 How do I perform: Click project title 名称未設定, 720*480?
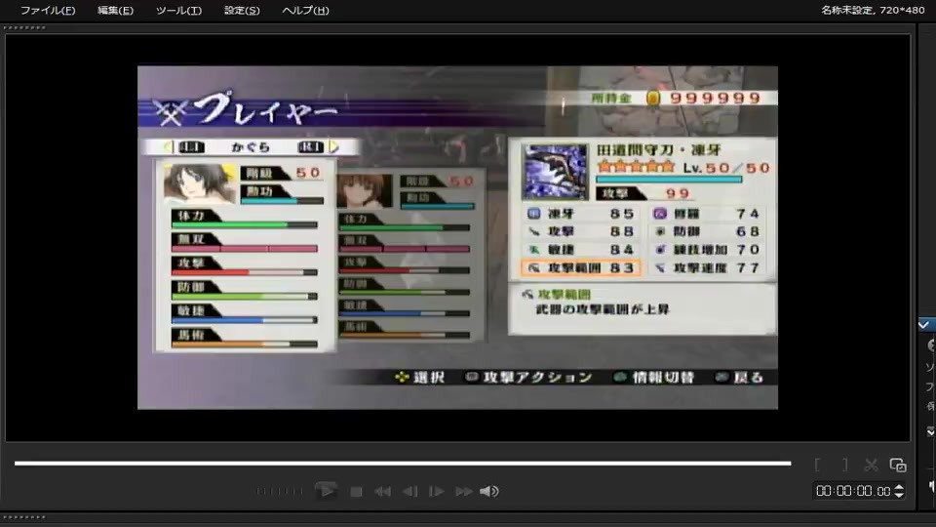[x=872, y=10]
